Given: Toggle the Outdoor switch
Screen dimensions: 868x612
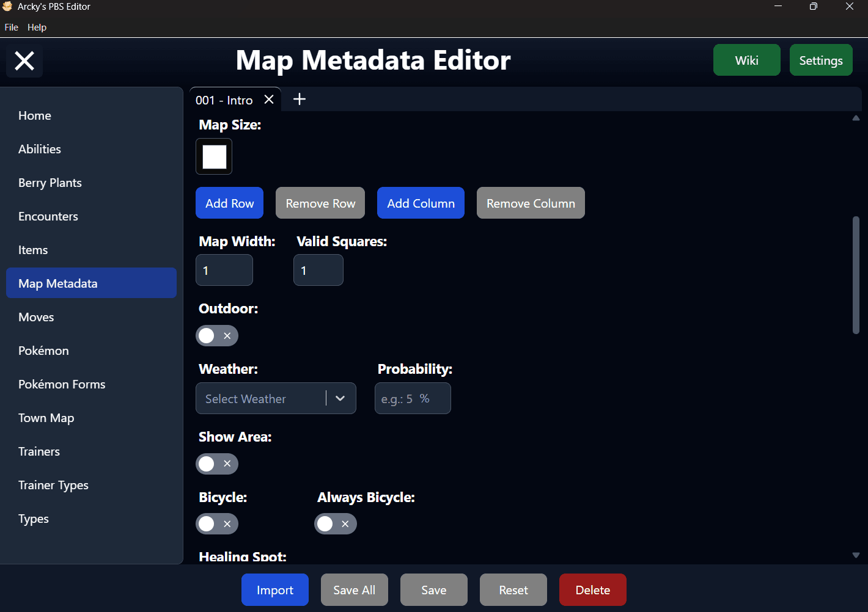Looking at the screenshot, I should [217, 335].
